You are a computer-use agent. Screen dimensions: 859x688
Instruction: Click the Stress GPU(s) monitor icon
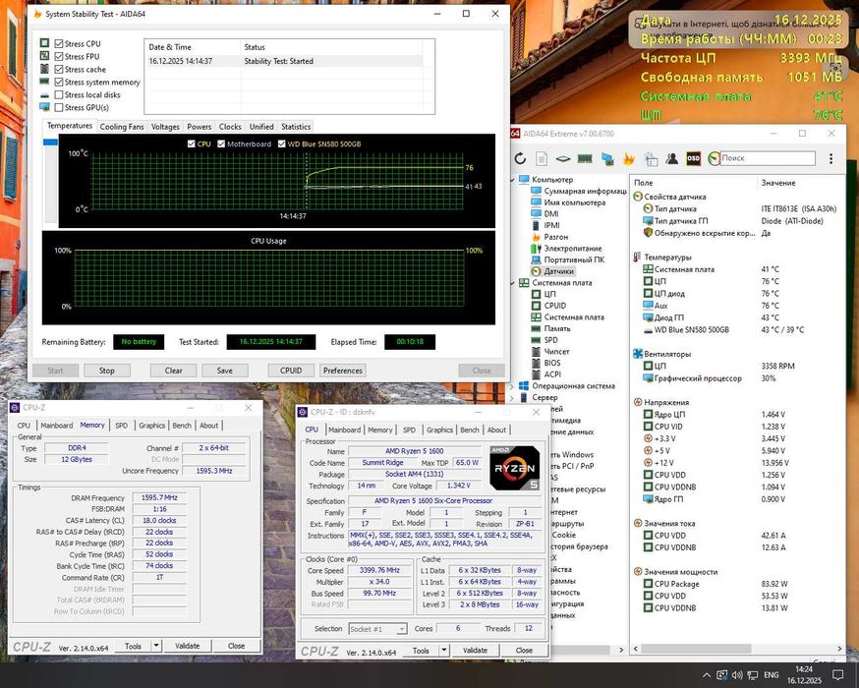point(44,107)
